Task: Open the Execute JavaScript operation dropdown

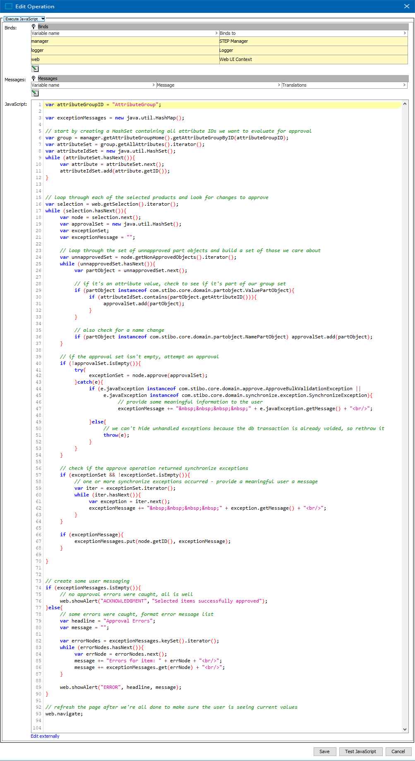Action: click(x=24, y=19)
